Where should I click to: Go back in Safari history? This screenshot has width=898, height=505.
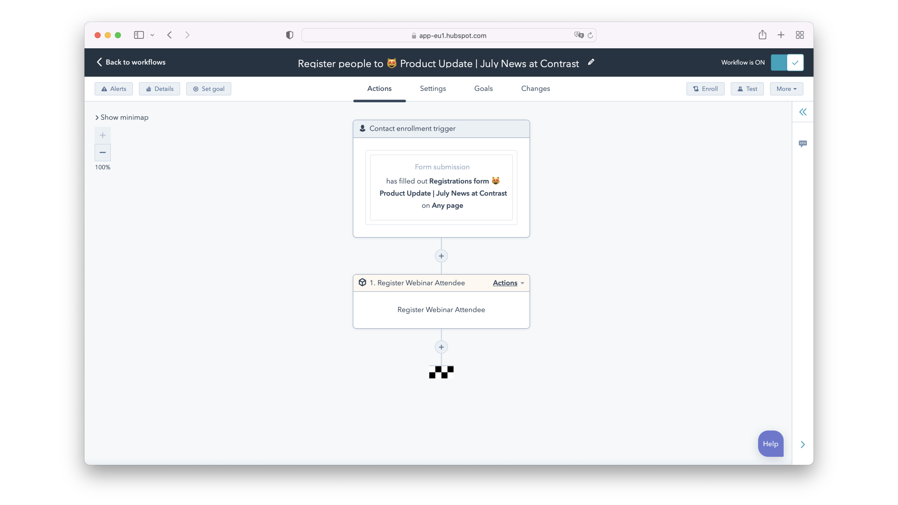pyautogui.click(x=170, y=35)
